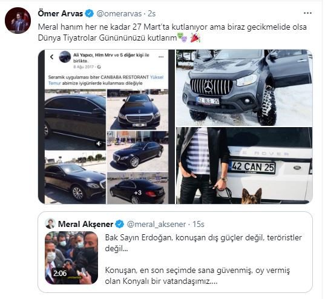The image size is (328, 299).
Task: Click the back arrow in the embedded Facebook screenshot
Action: tap(52, 57)
